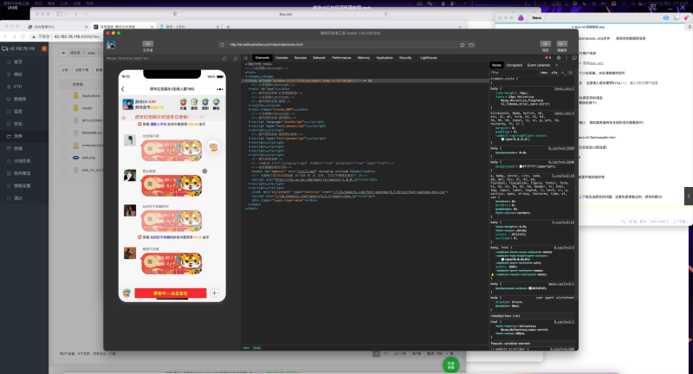Tap the floating tiger button in simulator

213,147
